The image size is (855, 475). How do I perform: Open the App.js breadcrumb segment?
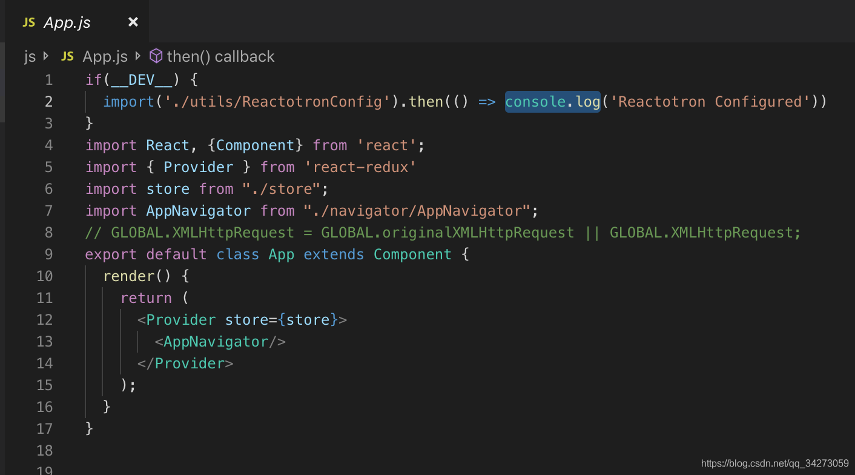(x=105, y=56)
